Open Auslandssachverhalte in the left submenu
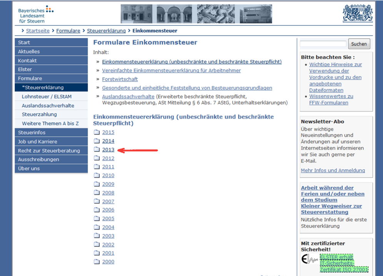 pyautogui.click(x=51, y=105)
